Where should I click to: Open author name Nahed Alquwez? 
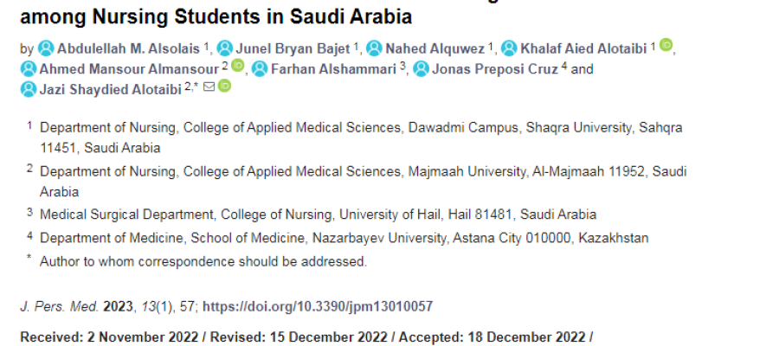pyautogui.click(x=435, y=48)
